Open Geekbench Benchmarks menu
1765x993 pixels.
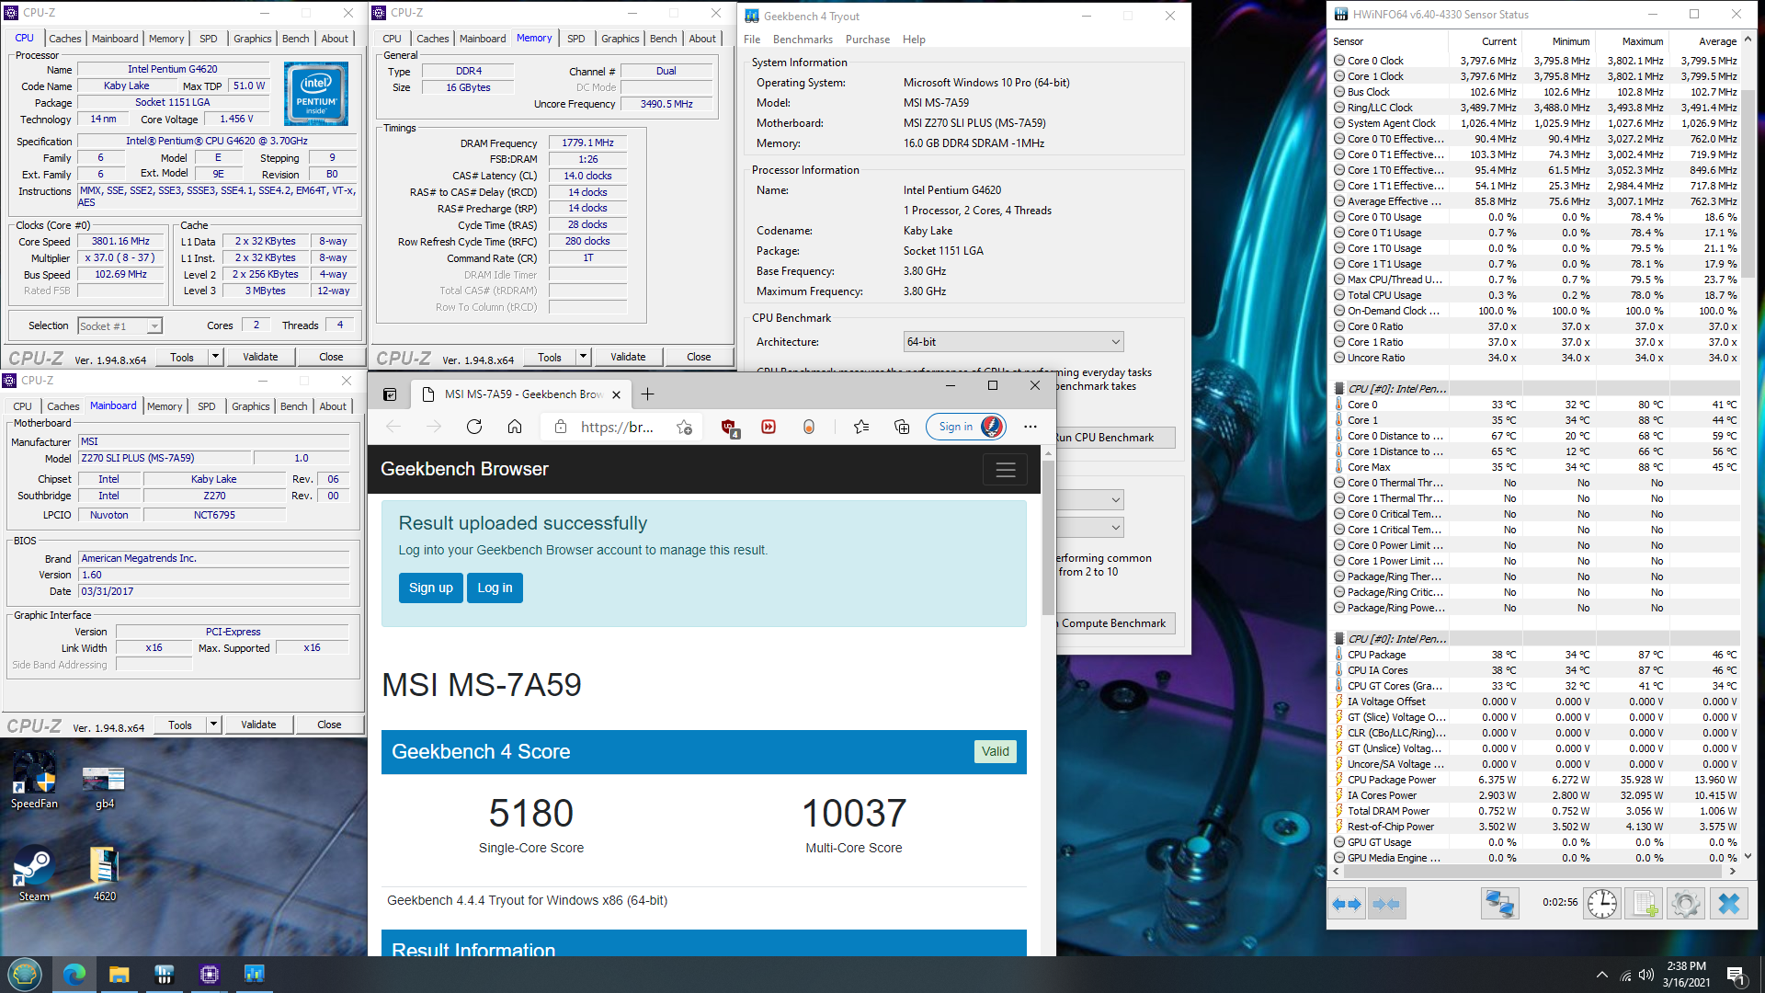pyautogui.click(x=803, y=40)
